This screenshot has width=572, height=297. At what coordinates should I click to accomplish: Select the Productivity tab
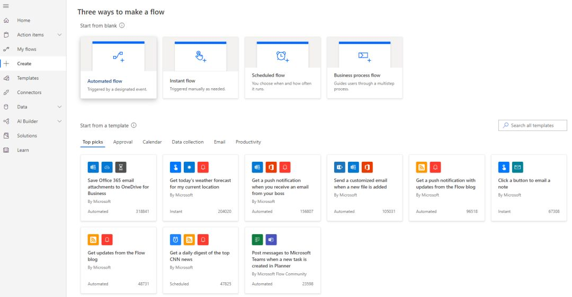click(248, 142)
